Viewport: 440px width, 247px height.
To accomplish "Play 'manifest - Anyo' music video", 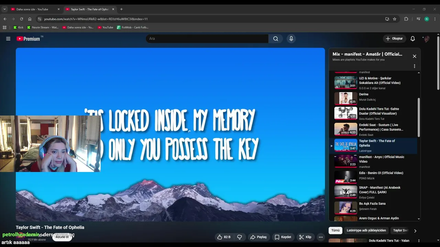I will coord(372,161).
